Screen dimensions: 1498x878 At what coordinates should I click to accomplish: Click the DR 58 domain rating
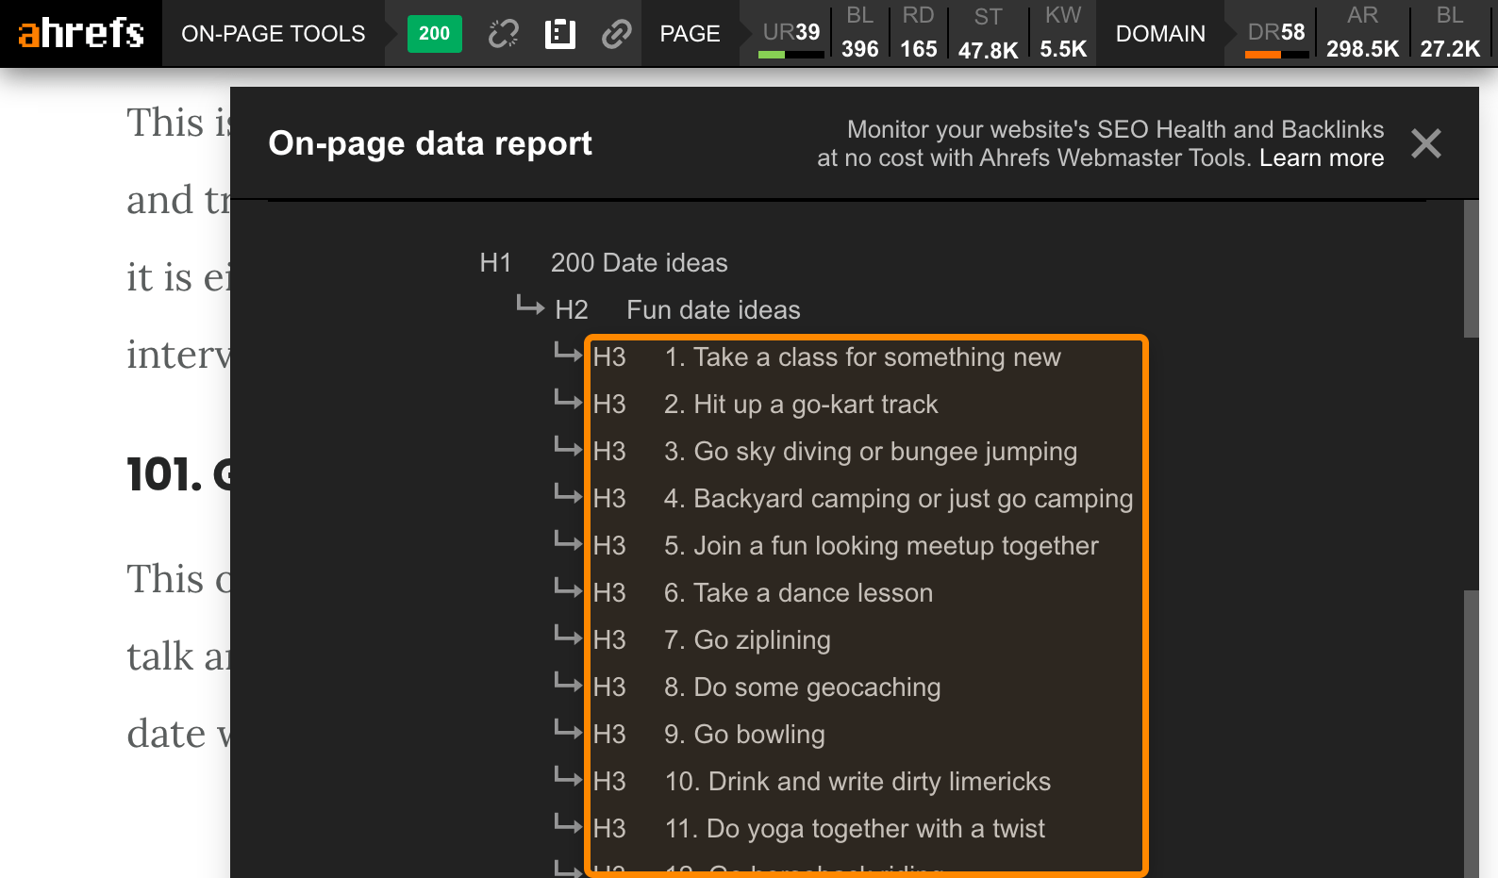[x=1276, y=33]
